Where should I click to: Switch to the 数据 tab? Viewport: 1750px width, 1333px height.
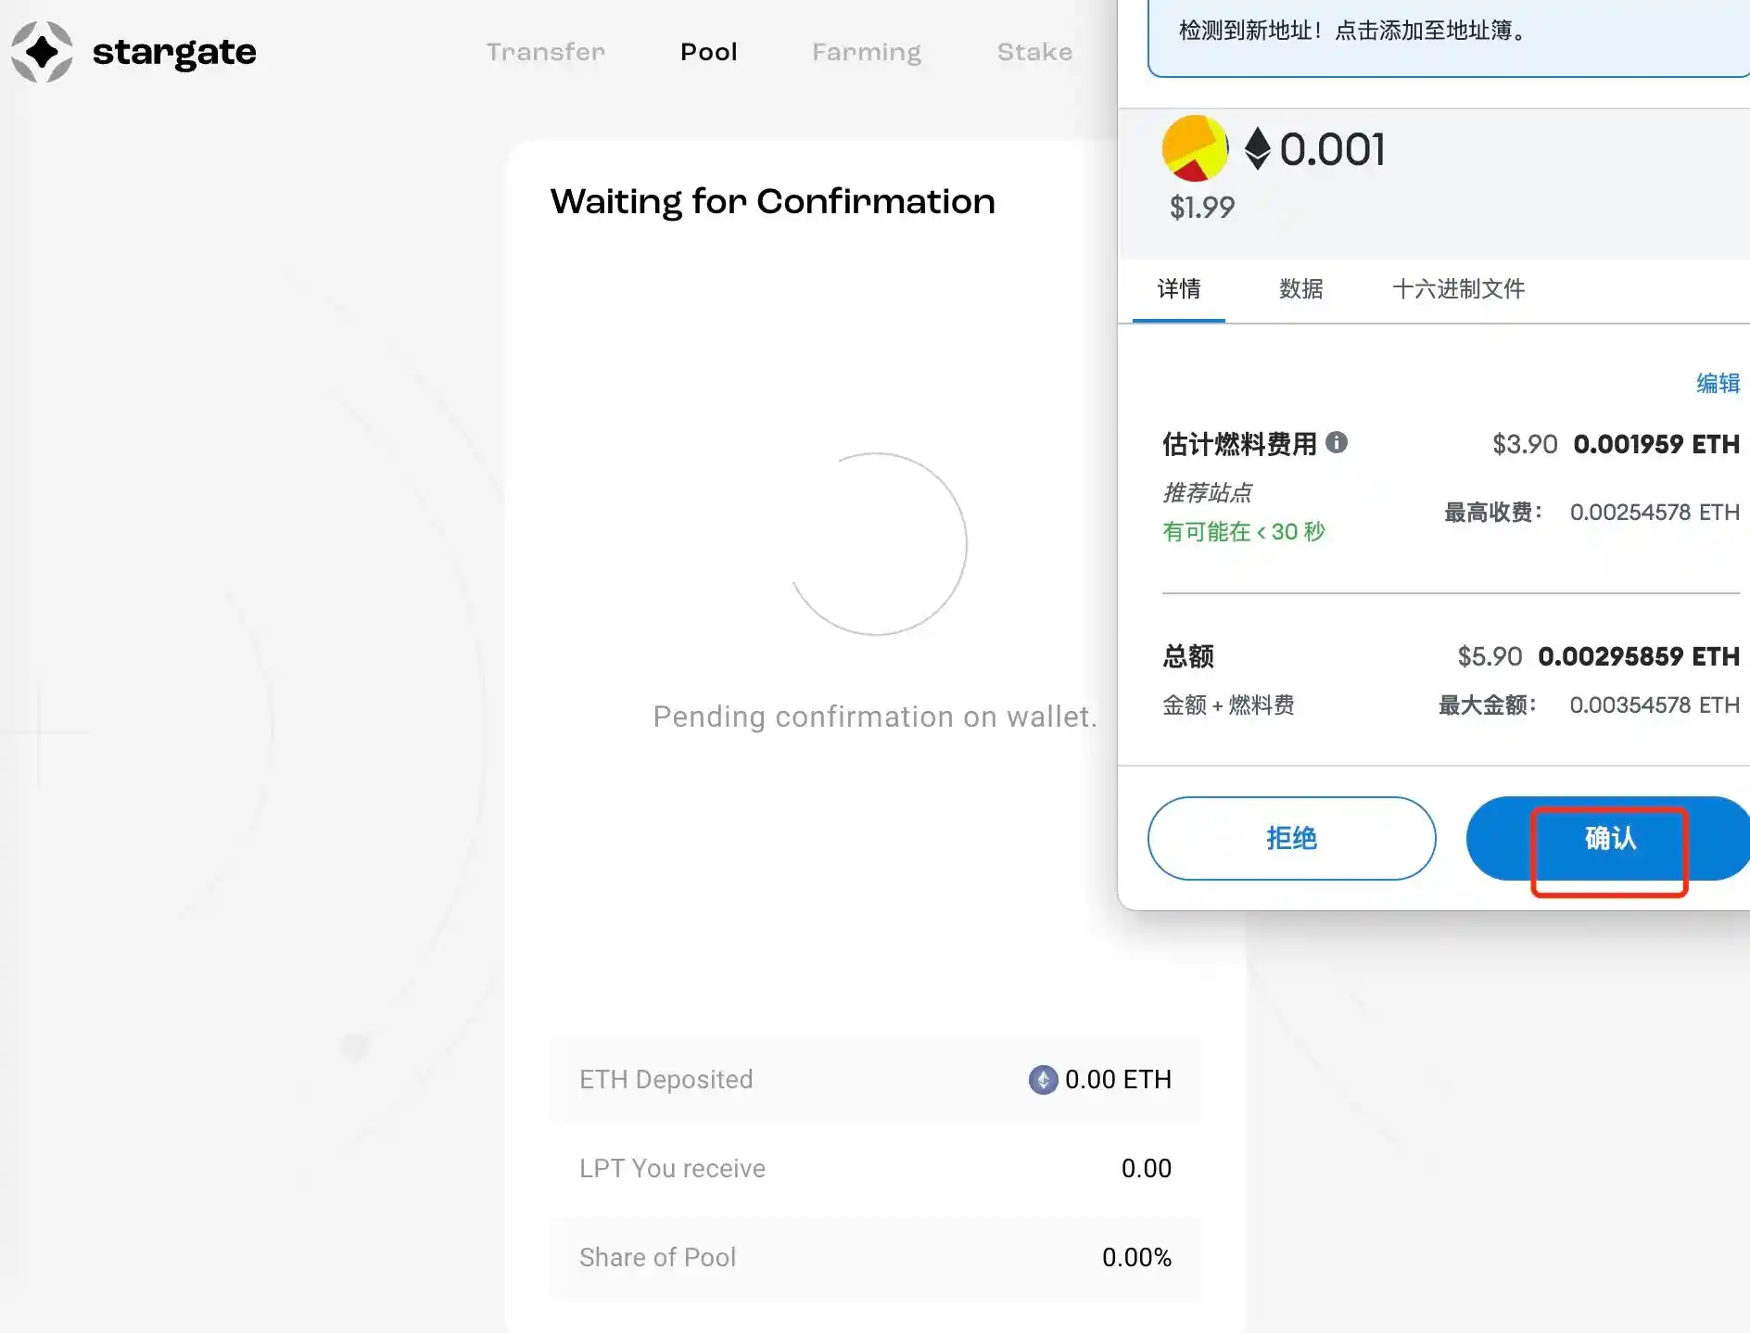pyautogui.click(x=1300, y=289)
